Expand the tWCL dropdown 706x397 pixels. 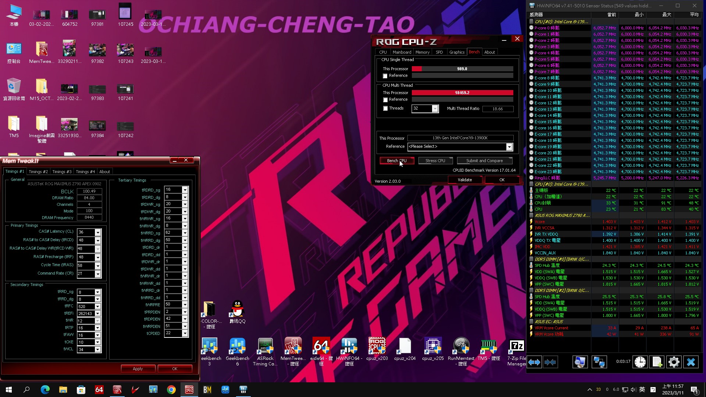pos(97,350)
